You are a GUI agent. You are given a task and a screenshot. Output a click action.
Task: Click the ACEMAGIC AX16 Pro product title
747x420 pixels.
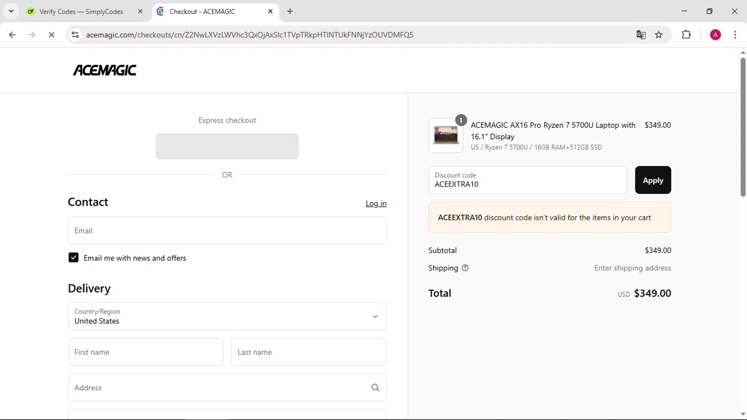click(x=553, y=131)
